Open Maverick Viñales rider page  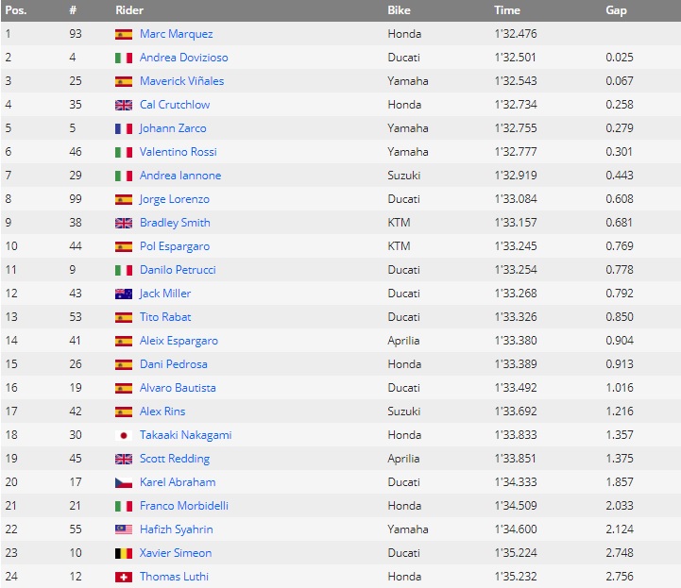coord(181,81)
